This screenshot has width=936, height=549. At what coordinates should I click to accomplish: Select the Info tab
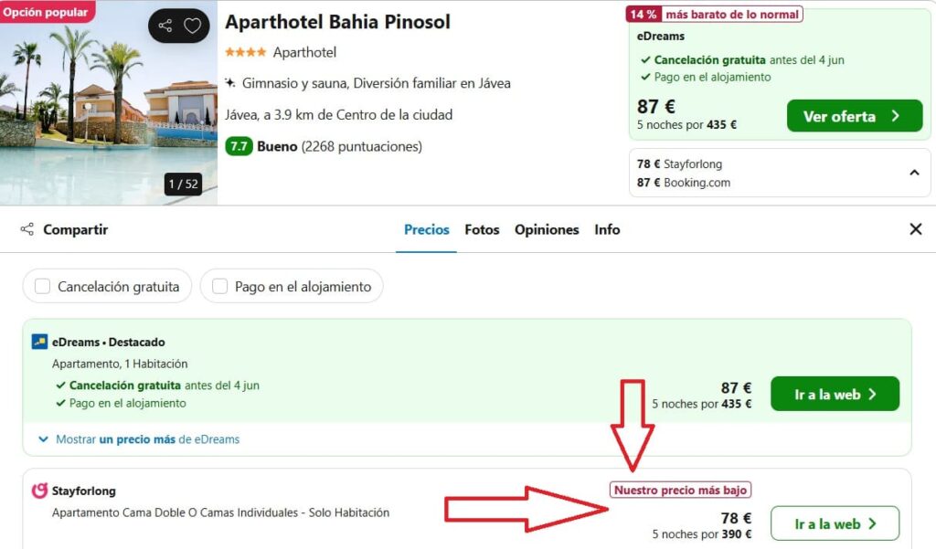[607, 230]
